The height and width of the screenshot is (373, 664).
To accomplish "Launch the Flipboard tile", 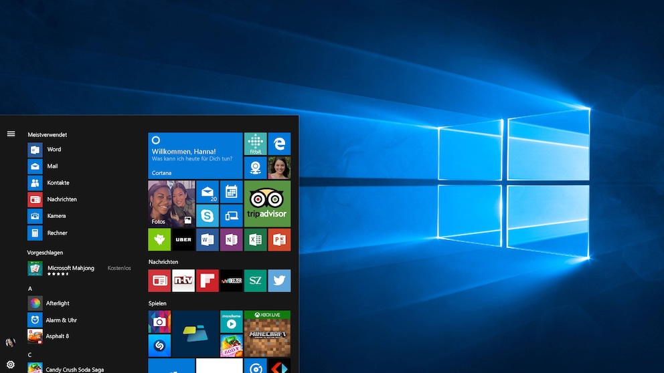I will click(207, 281).
